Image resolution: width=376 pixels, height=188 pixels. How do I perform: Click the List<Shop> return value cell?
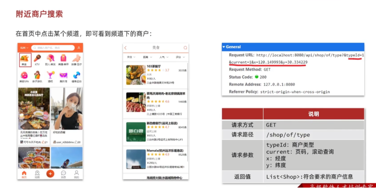click(313, 177)
